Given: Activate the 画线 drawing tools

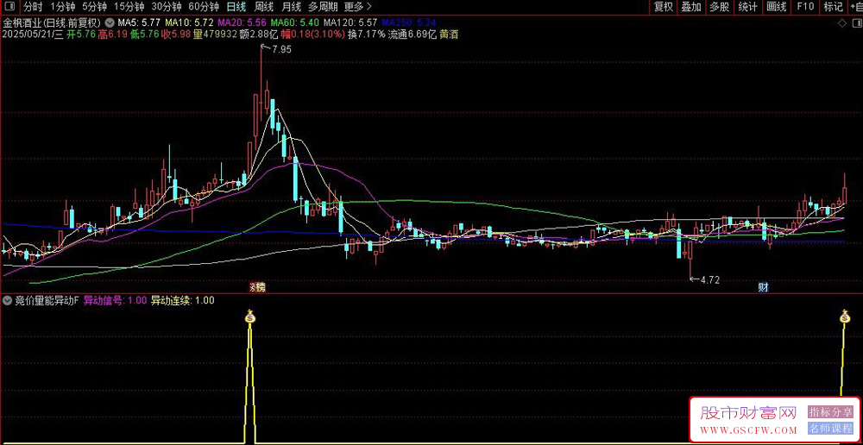Looking at the screenshot, I should coord(776,7).
